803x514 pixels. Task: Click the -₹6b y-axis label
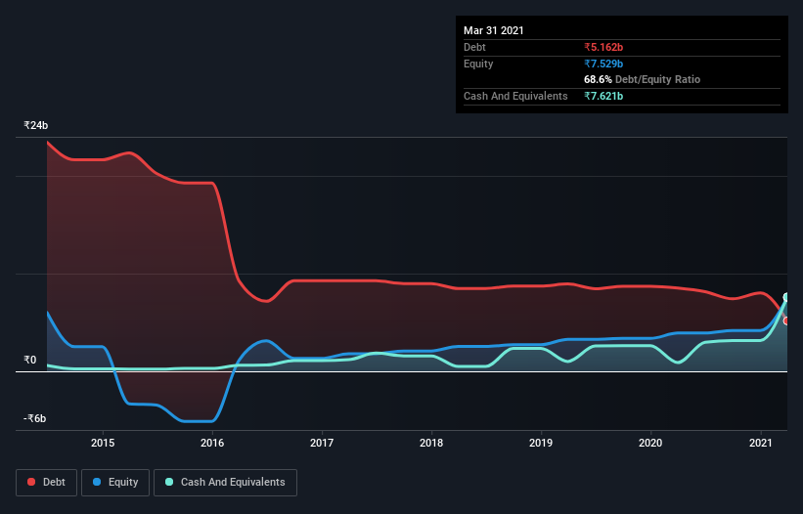pyautogui.click(x=34, y=418)
